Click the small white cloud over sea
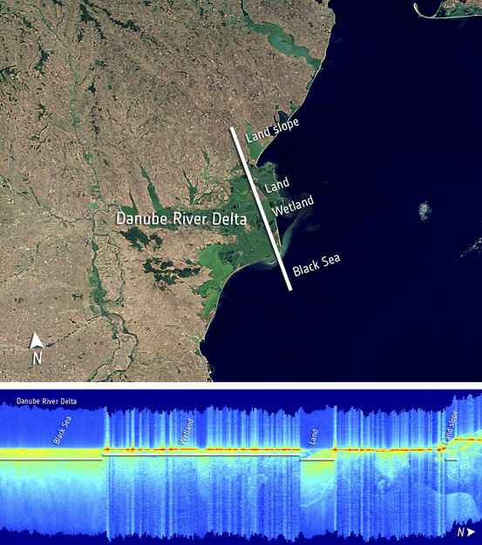 pos(424,211)
